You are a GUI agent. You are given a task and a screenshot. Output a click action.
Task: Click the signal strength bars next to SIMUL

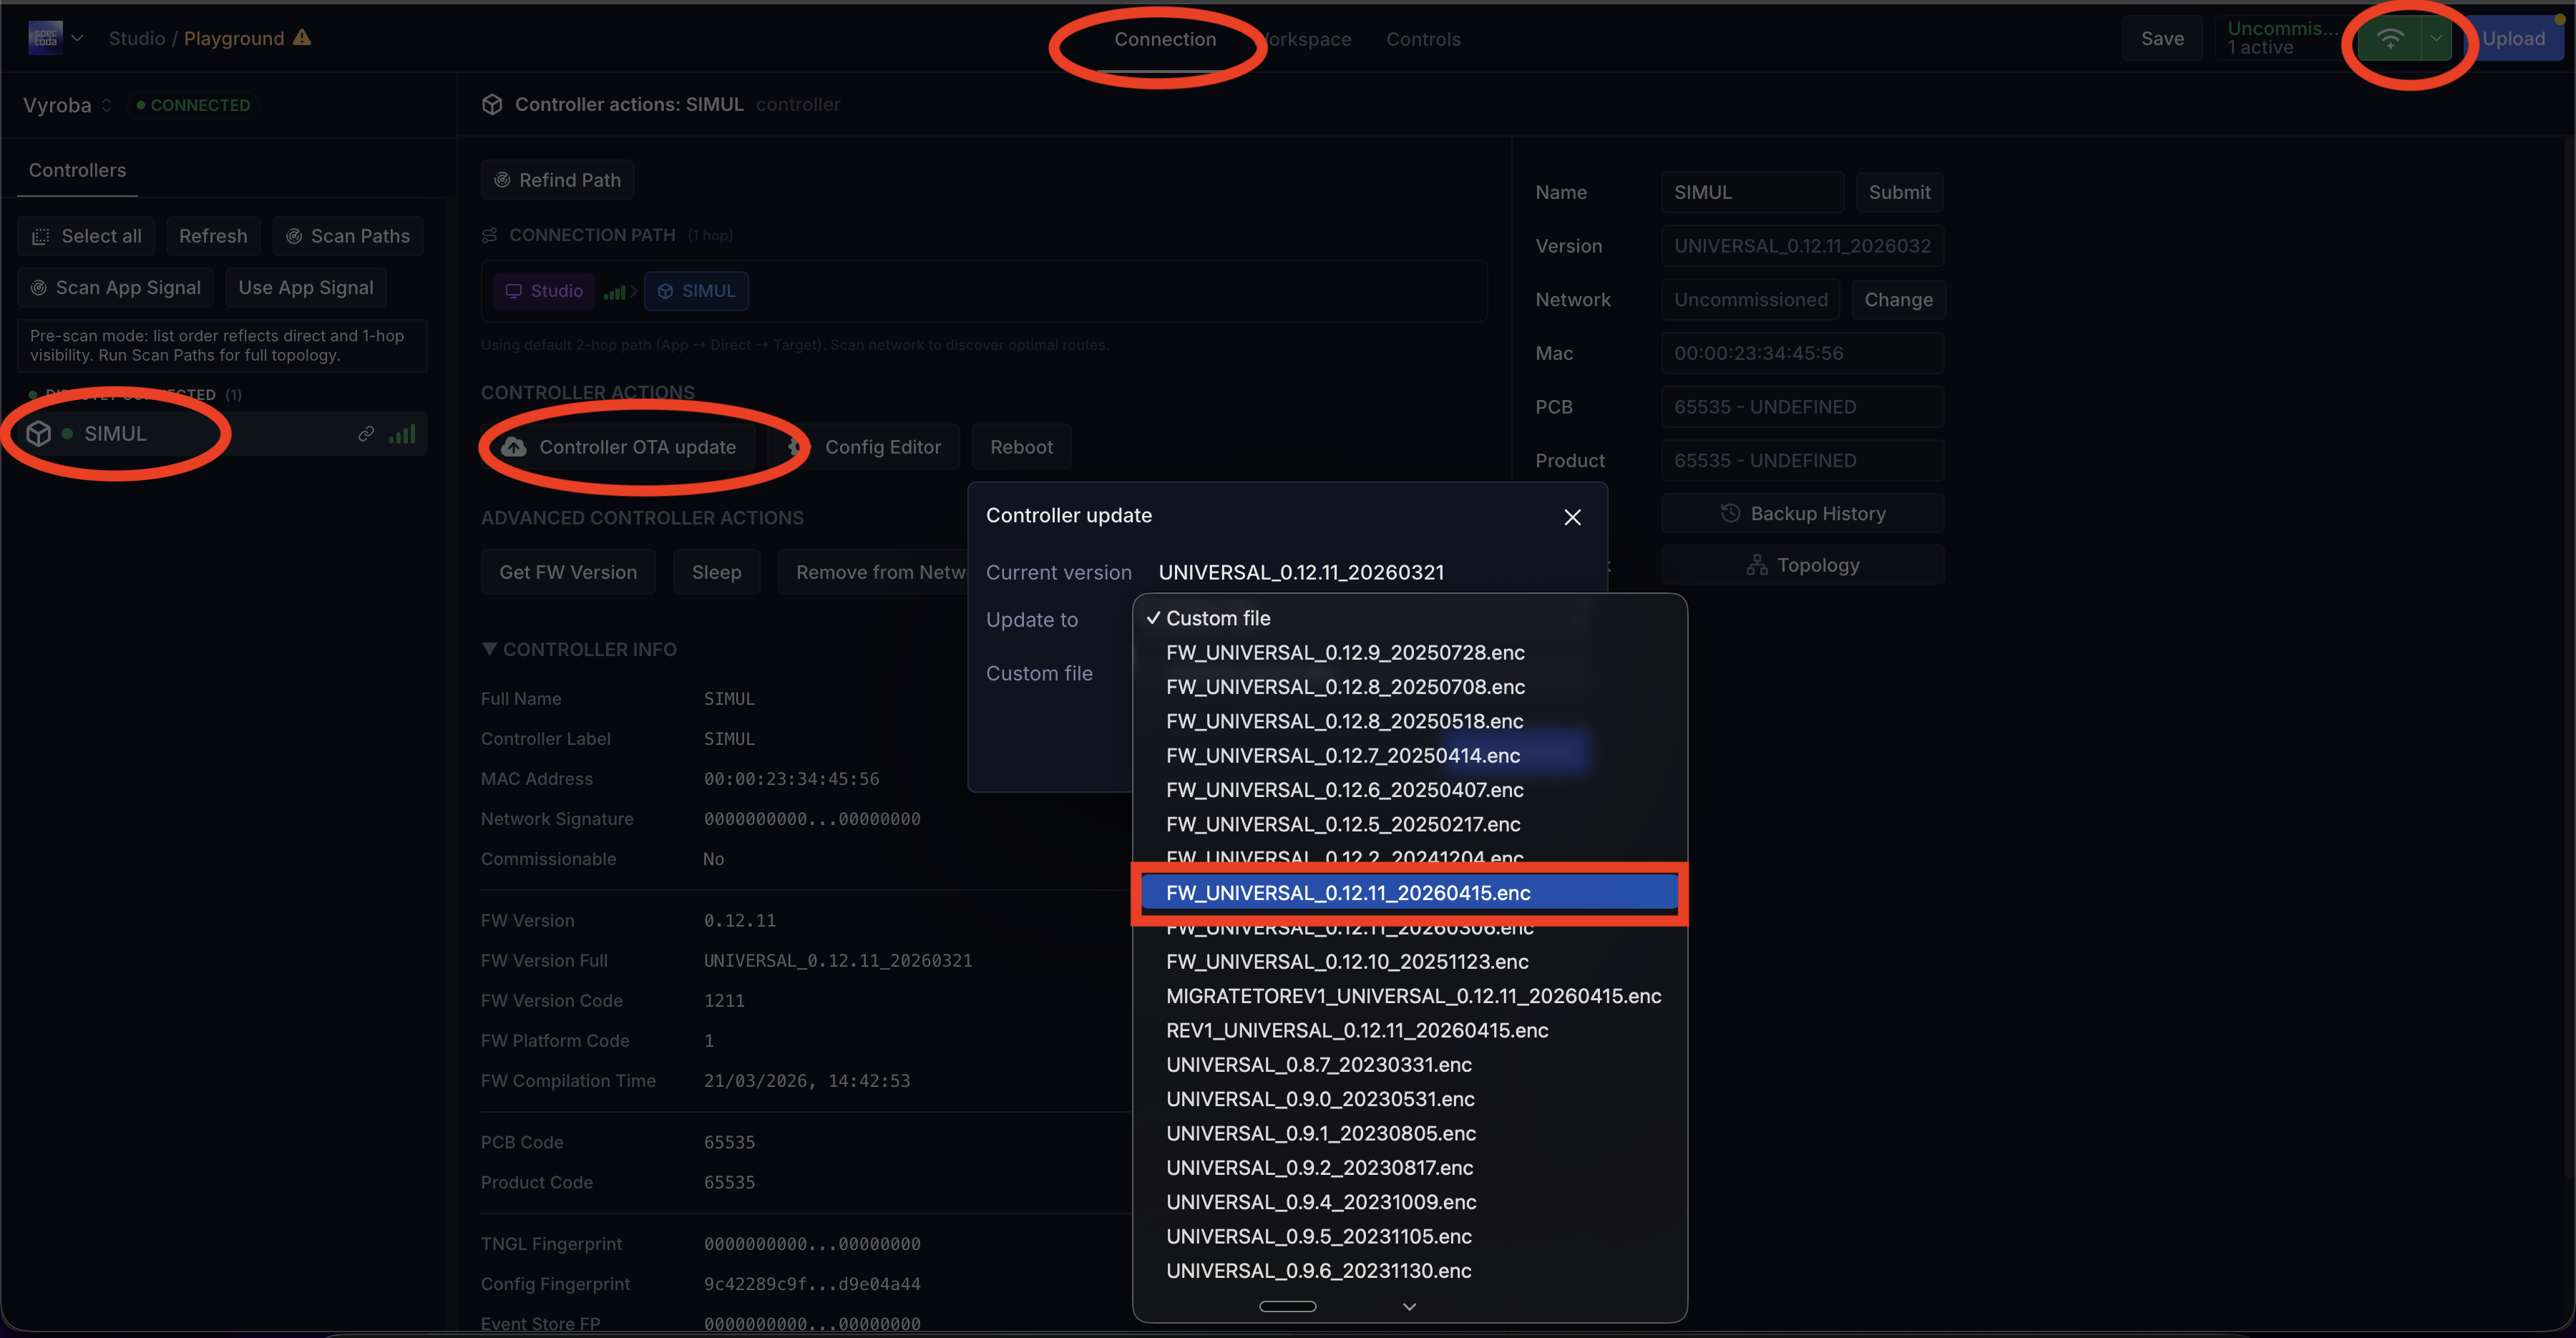point(403,433)
